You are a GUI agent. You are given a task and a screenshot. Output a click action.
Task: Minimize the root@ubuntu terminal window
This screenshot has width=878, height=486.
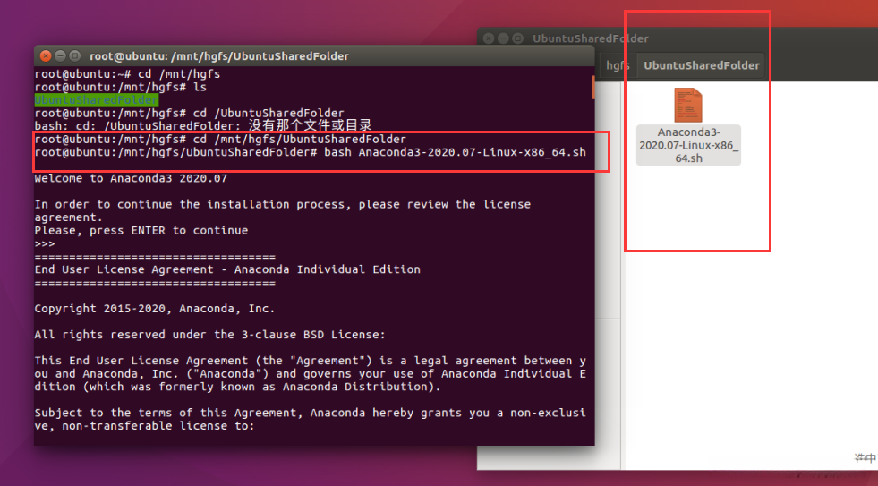(x=60, y=56)
